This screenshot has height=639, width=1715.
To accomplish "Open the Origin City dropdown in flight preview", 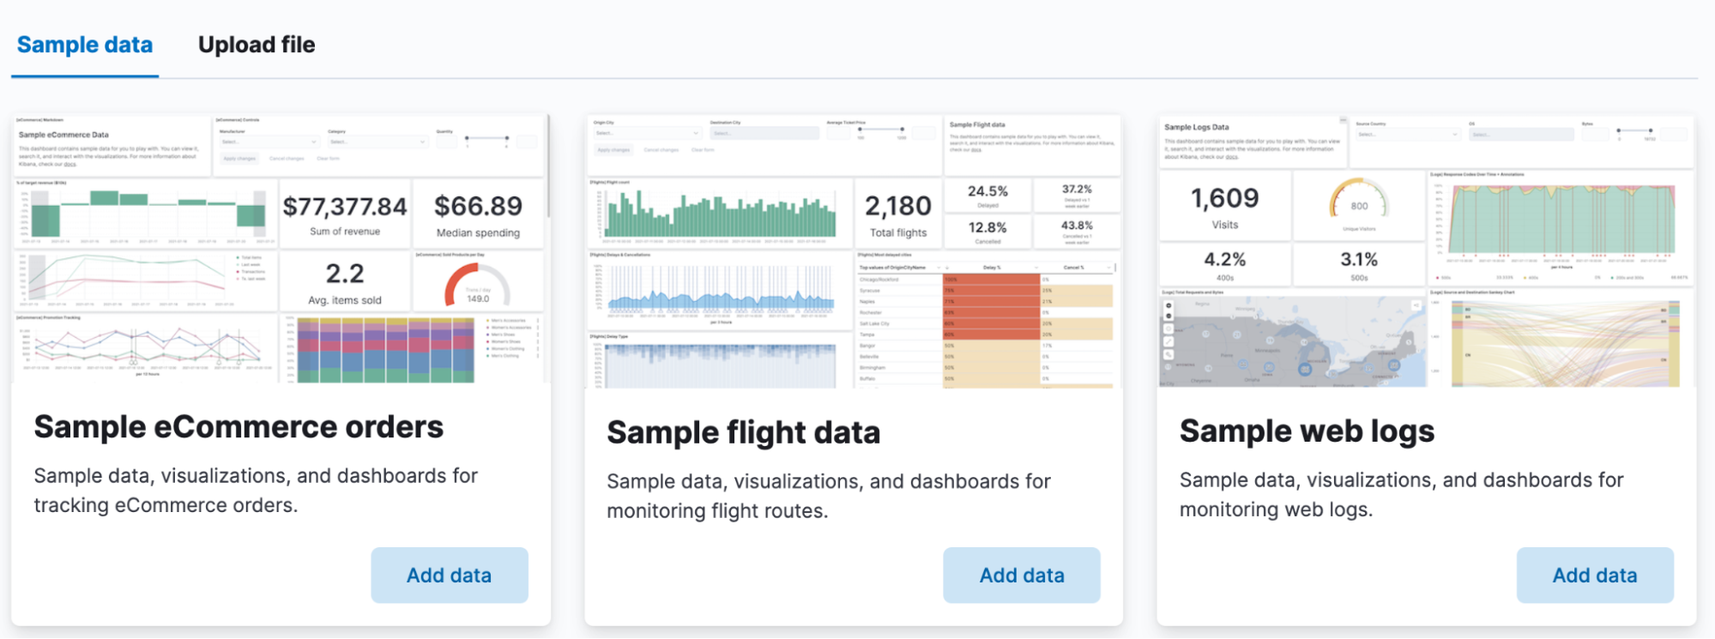I will click(x=647, y=133).
